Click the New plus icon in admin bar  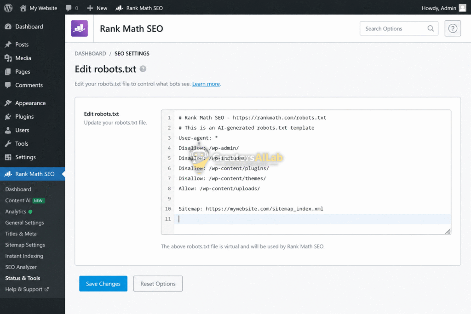point(90,8)
